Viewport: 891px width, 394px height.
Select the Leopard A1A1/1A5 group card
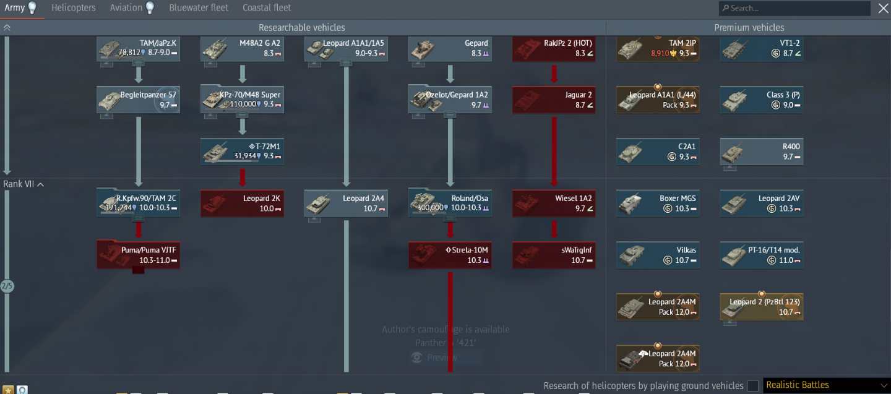(346, 48)
